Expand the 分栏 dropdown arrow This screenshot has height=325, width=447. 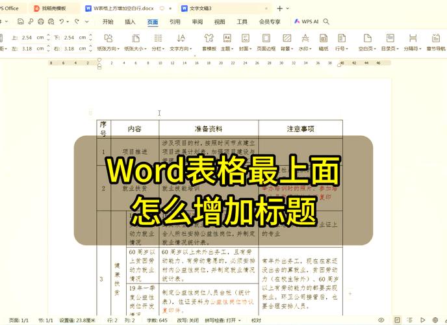[163, 49]
